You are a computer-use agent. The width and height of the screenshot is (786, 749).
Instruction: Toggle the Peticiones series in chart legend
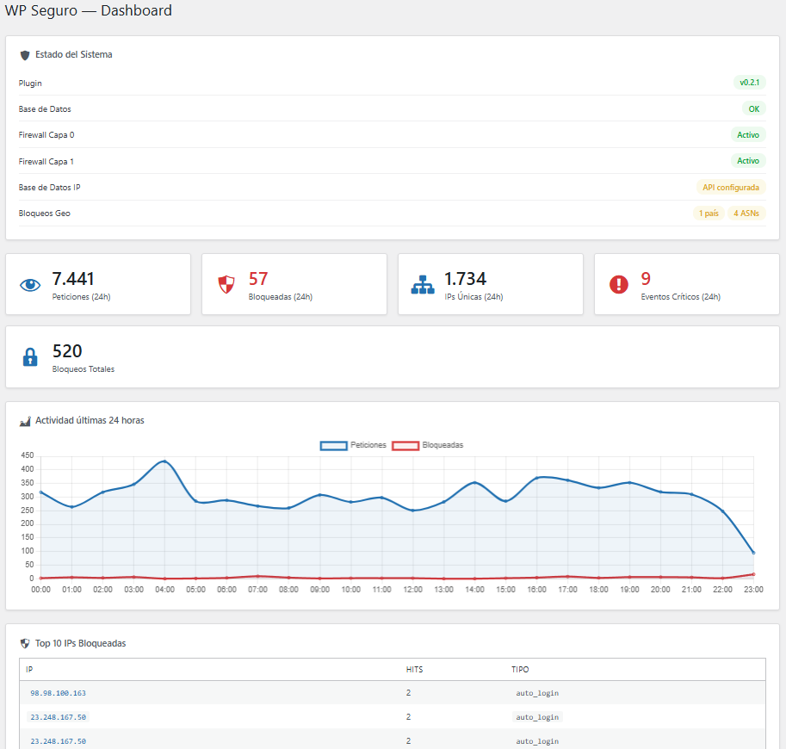coord(353,445)
